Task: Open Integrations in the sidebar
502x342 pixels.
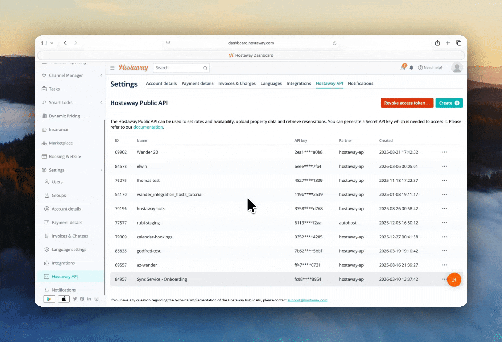Action: point(63,263)
